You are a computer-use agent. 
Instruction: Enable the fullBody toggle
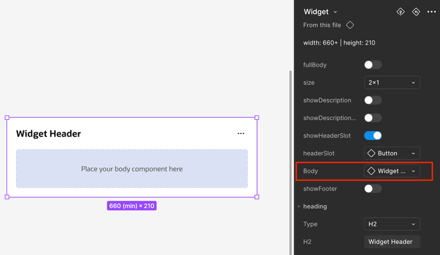pos(373,65)
